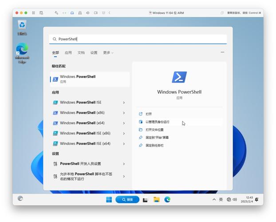Expand the arrow beside PowerShell ISE (x64)
276x222 pixels.
coord(124,144)
